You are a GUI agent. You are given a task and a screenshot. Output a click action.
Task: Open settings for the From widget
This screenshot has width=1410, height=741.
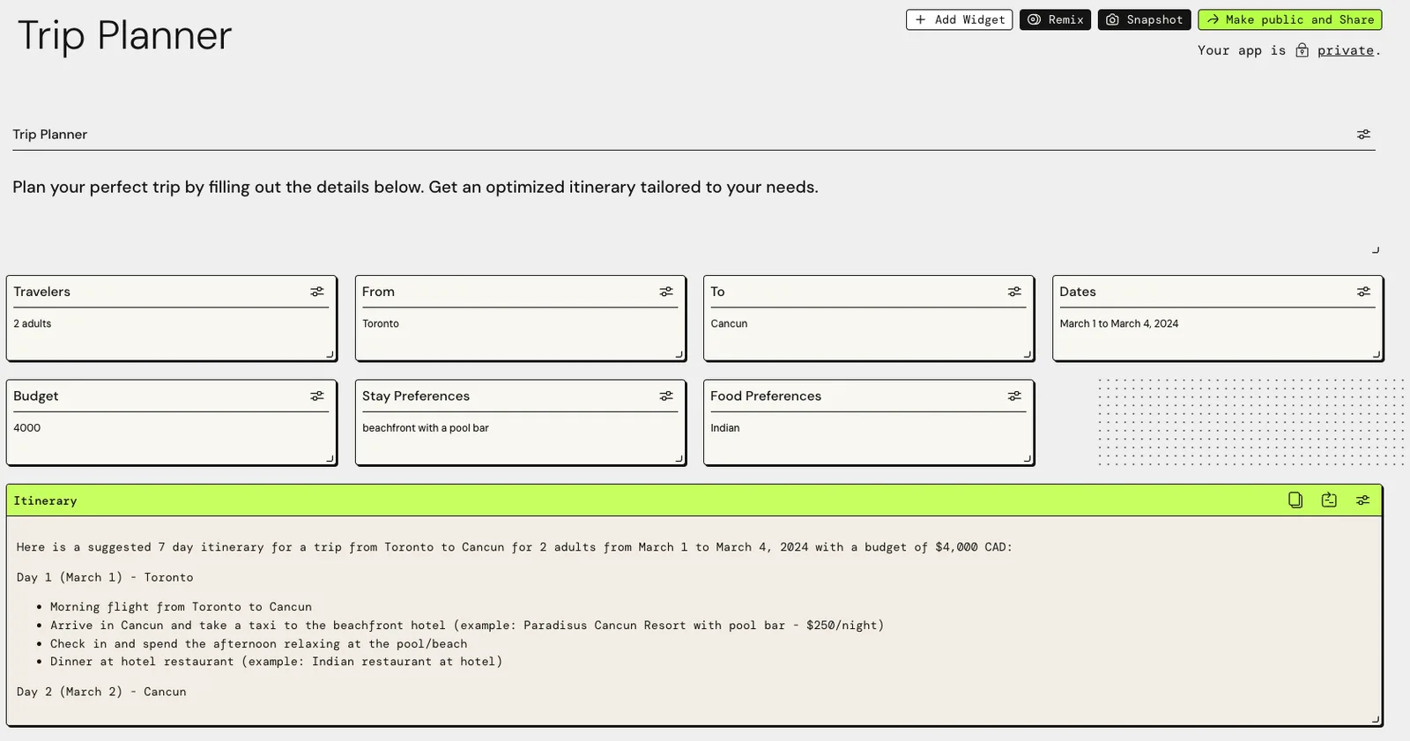[666, 292]
